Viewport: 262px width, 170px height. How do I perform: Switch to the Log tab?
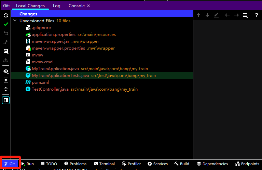57,6
